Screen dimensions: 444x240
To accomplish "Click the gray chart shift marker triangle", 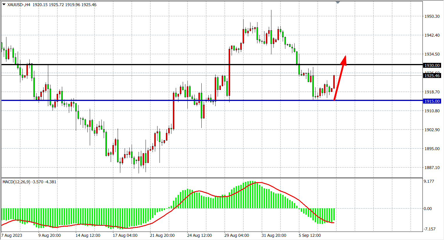I will (x=338, y=2).
